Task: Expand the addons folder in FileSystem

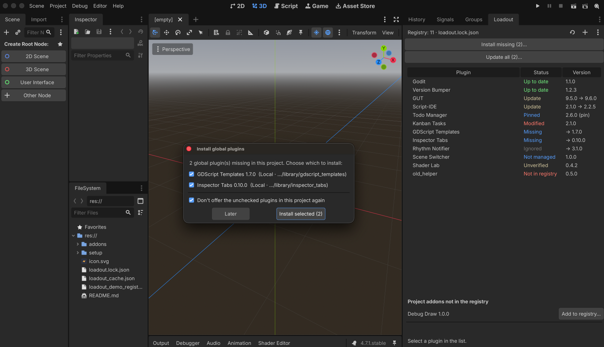Action: tap(78, 244)
